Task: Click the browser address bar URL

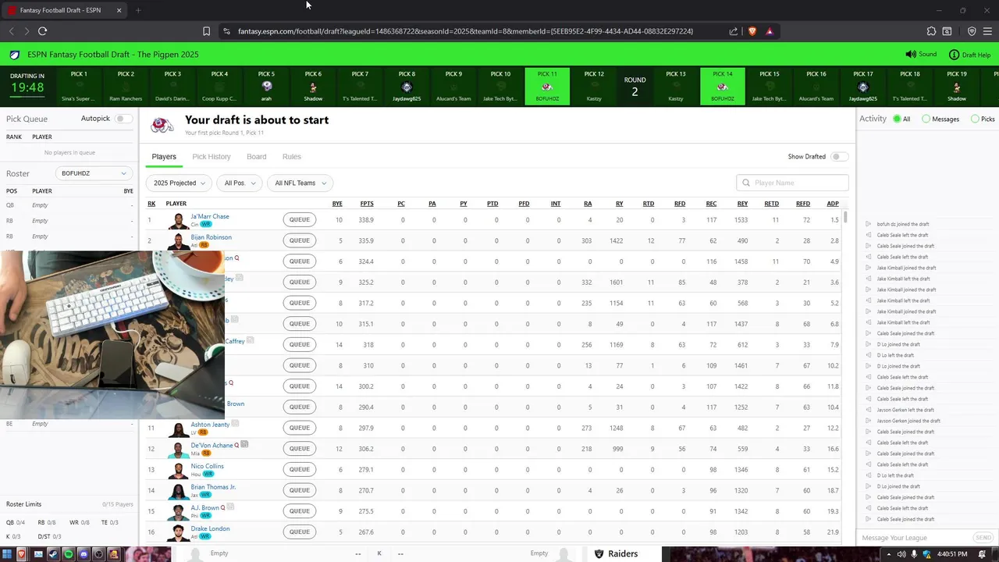Action: click(465, 31)
